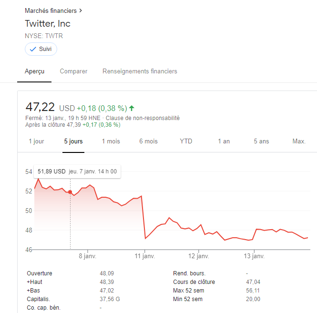Image resolution: width=317 pixels, height=313 pixels.
Task: Select the YTD time range
Action: [186, 141]
